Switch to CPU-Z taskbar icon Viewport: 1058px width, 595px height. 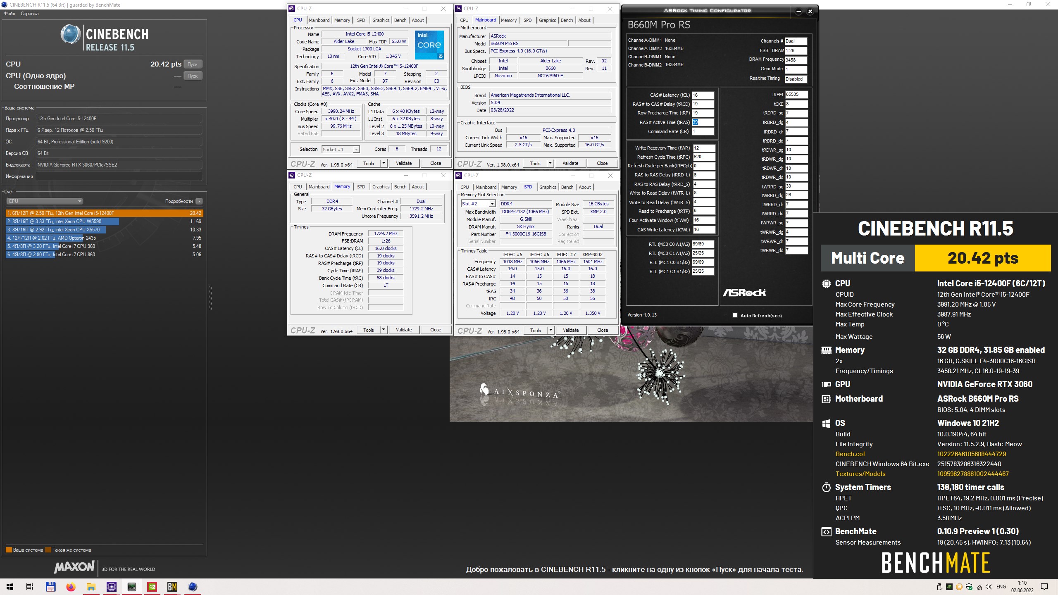click(111, 587)
